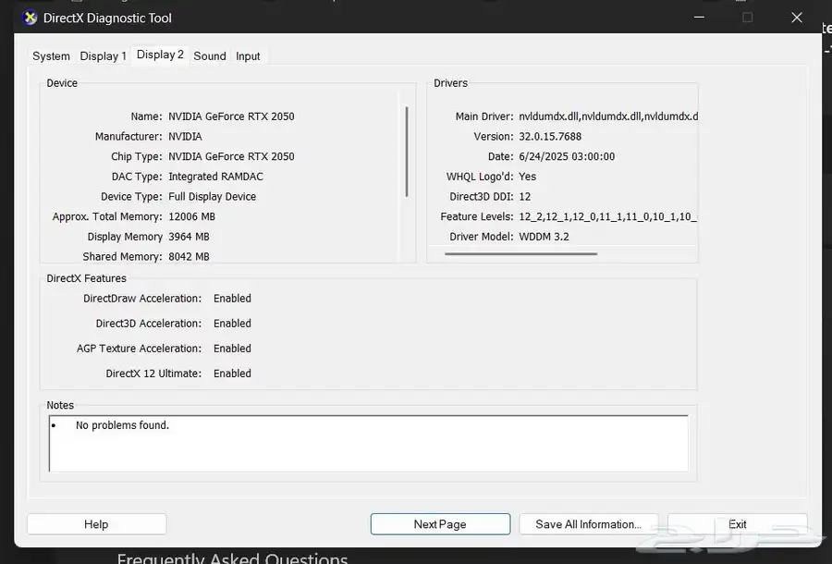The image size is (832, 564).
Task: Click the AGP Texture Acceleration Enabled value
Action: tap(232, 349)
